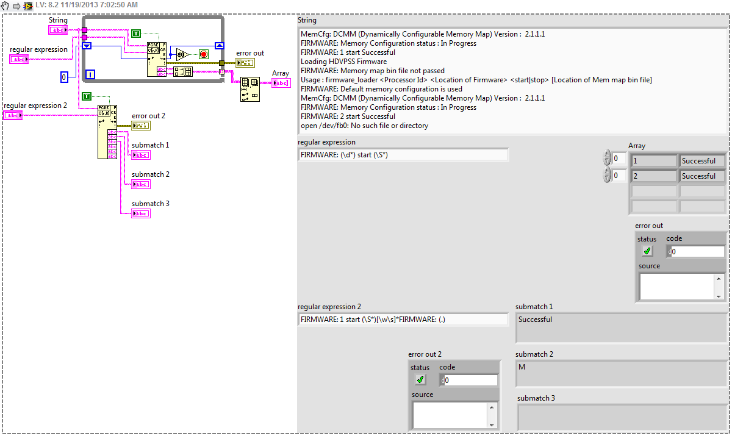Click the regular expression 2 input field
This screenshot has width=732, height=436.
(403, 320)
